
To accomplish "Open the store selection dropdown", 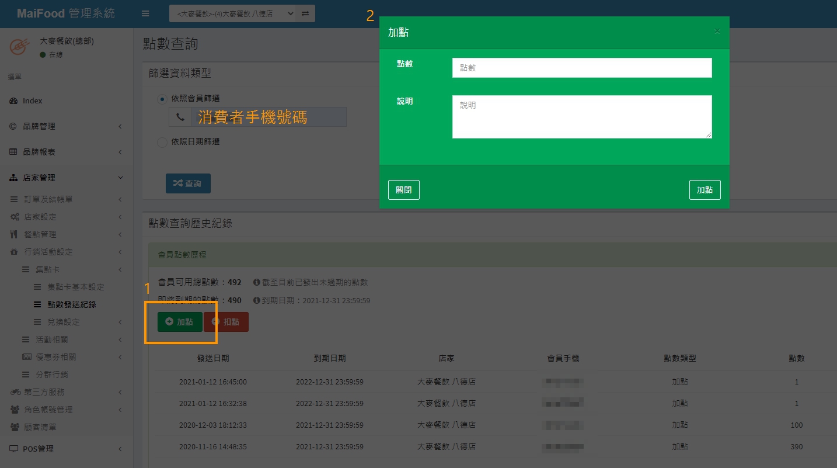I will pos(232,14).
